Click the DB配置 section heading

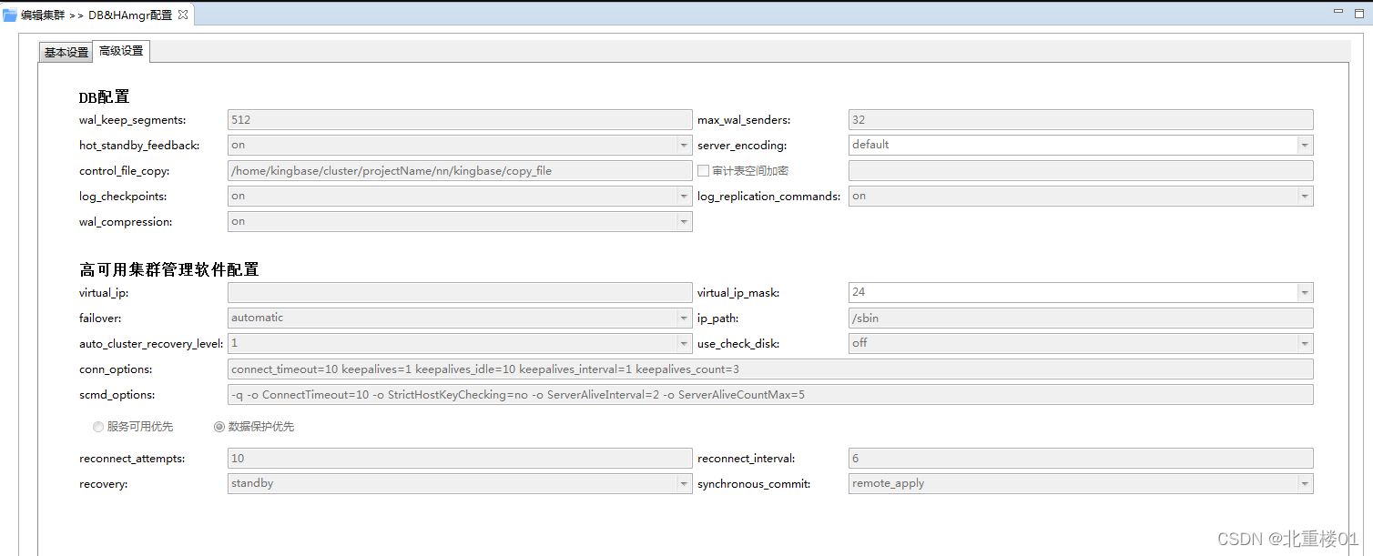coord(105,96)
